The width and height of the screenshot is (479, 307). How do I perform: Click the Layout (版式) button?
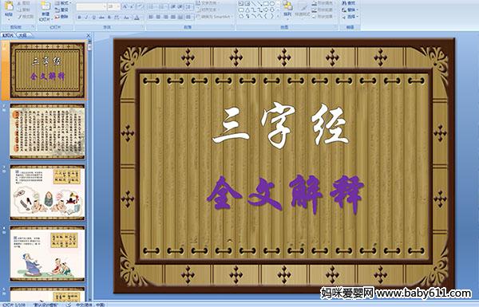[x=63, y=3]
